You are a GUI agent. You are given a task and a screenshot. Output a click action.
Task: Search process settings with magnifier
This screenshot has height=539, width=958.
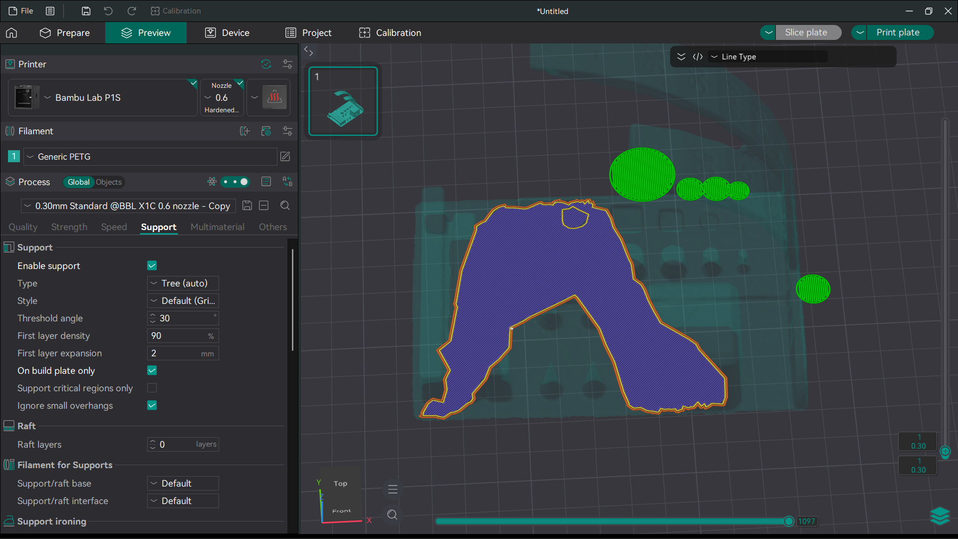tap(285, 206)
